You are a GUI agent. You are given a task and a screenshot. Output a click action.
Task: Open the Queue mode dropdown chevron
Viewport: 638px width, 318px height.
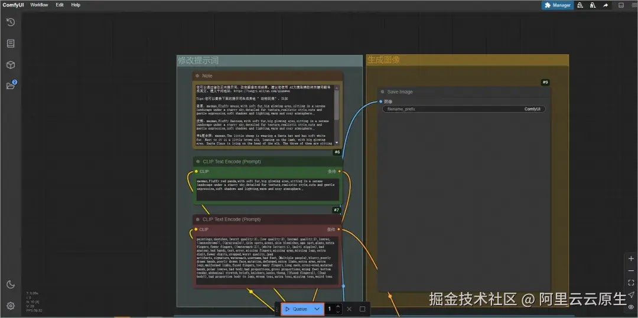(317, 309)
